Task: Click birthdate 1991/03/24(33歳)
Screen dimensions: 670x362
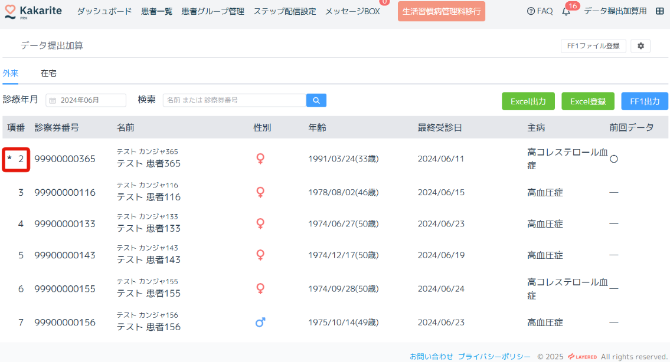Action: 344,159
